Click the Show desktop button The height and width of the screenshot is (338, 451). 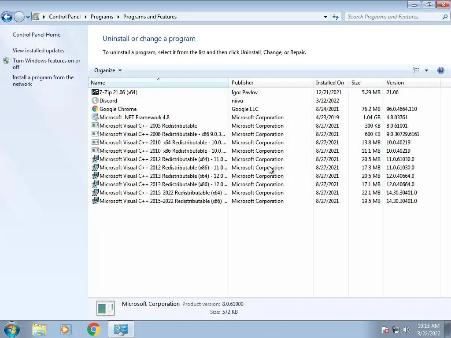coord(447,329)
